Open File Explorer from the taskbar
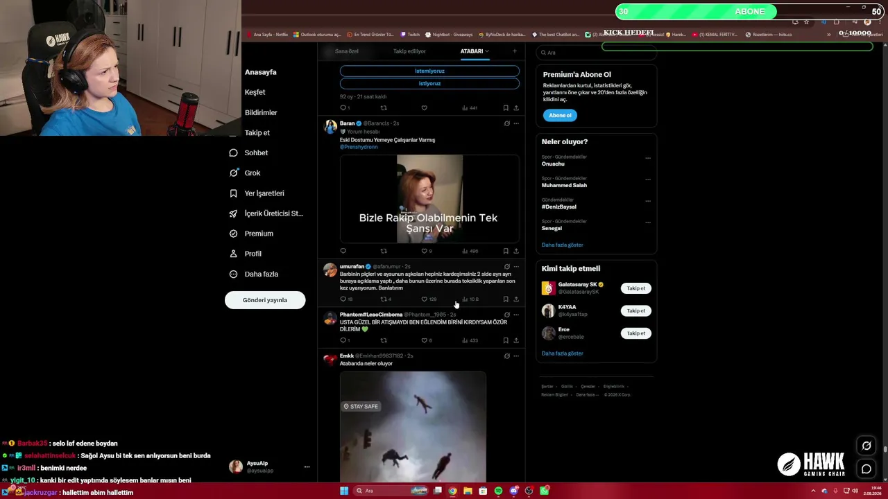This screenshot has height=499, width=888. 468,491
